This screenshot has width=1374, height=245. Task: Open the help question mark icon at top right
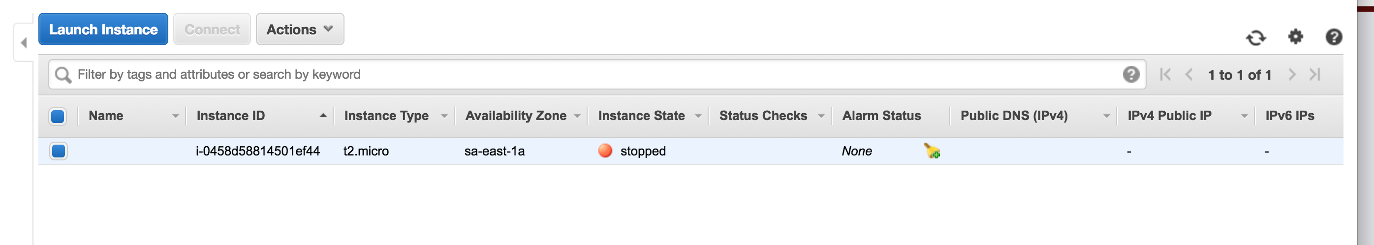coord(1334,37)
